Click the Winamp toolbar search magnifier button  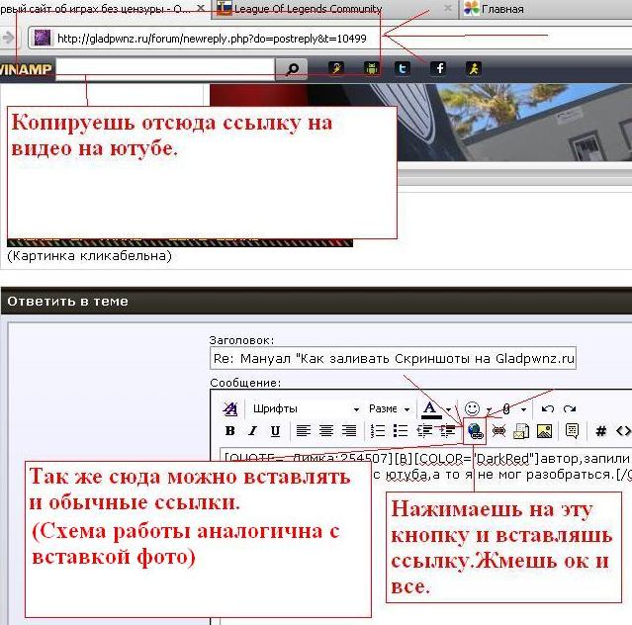(292, 69)
